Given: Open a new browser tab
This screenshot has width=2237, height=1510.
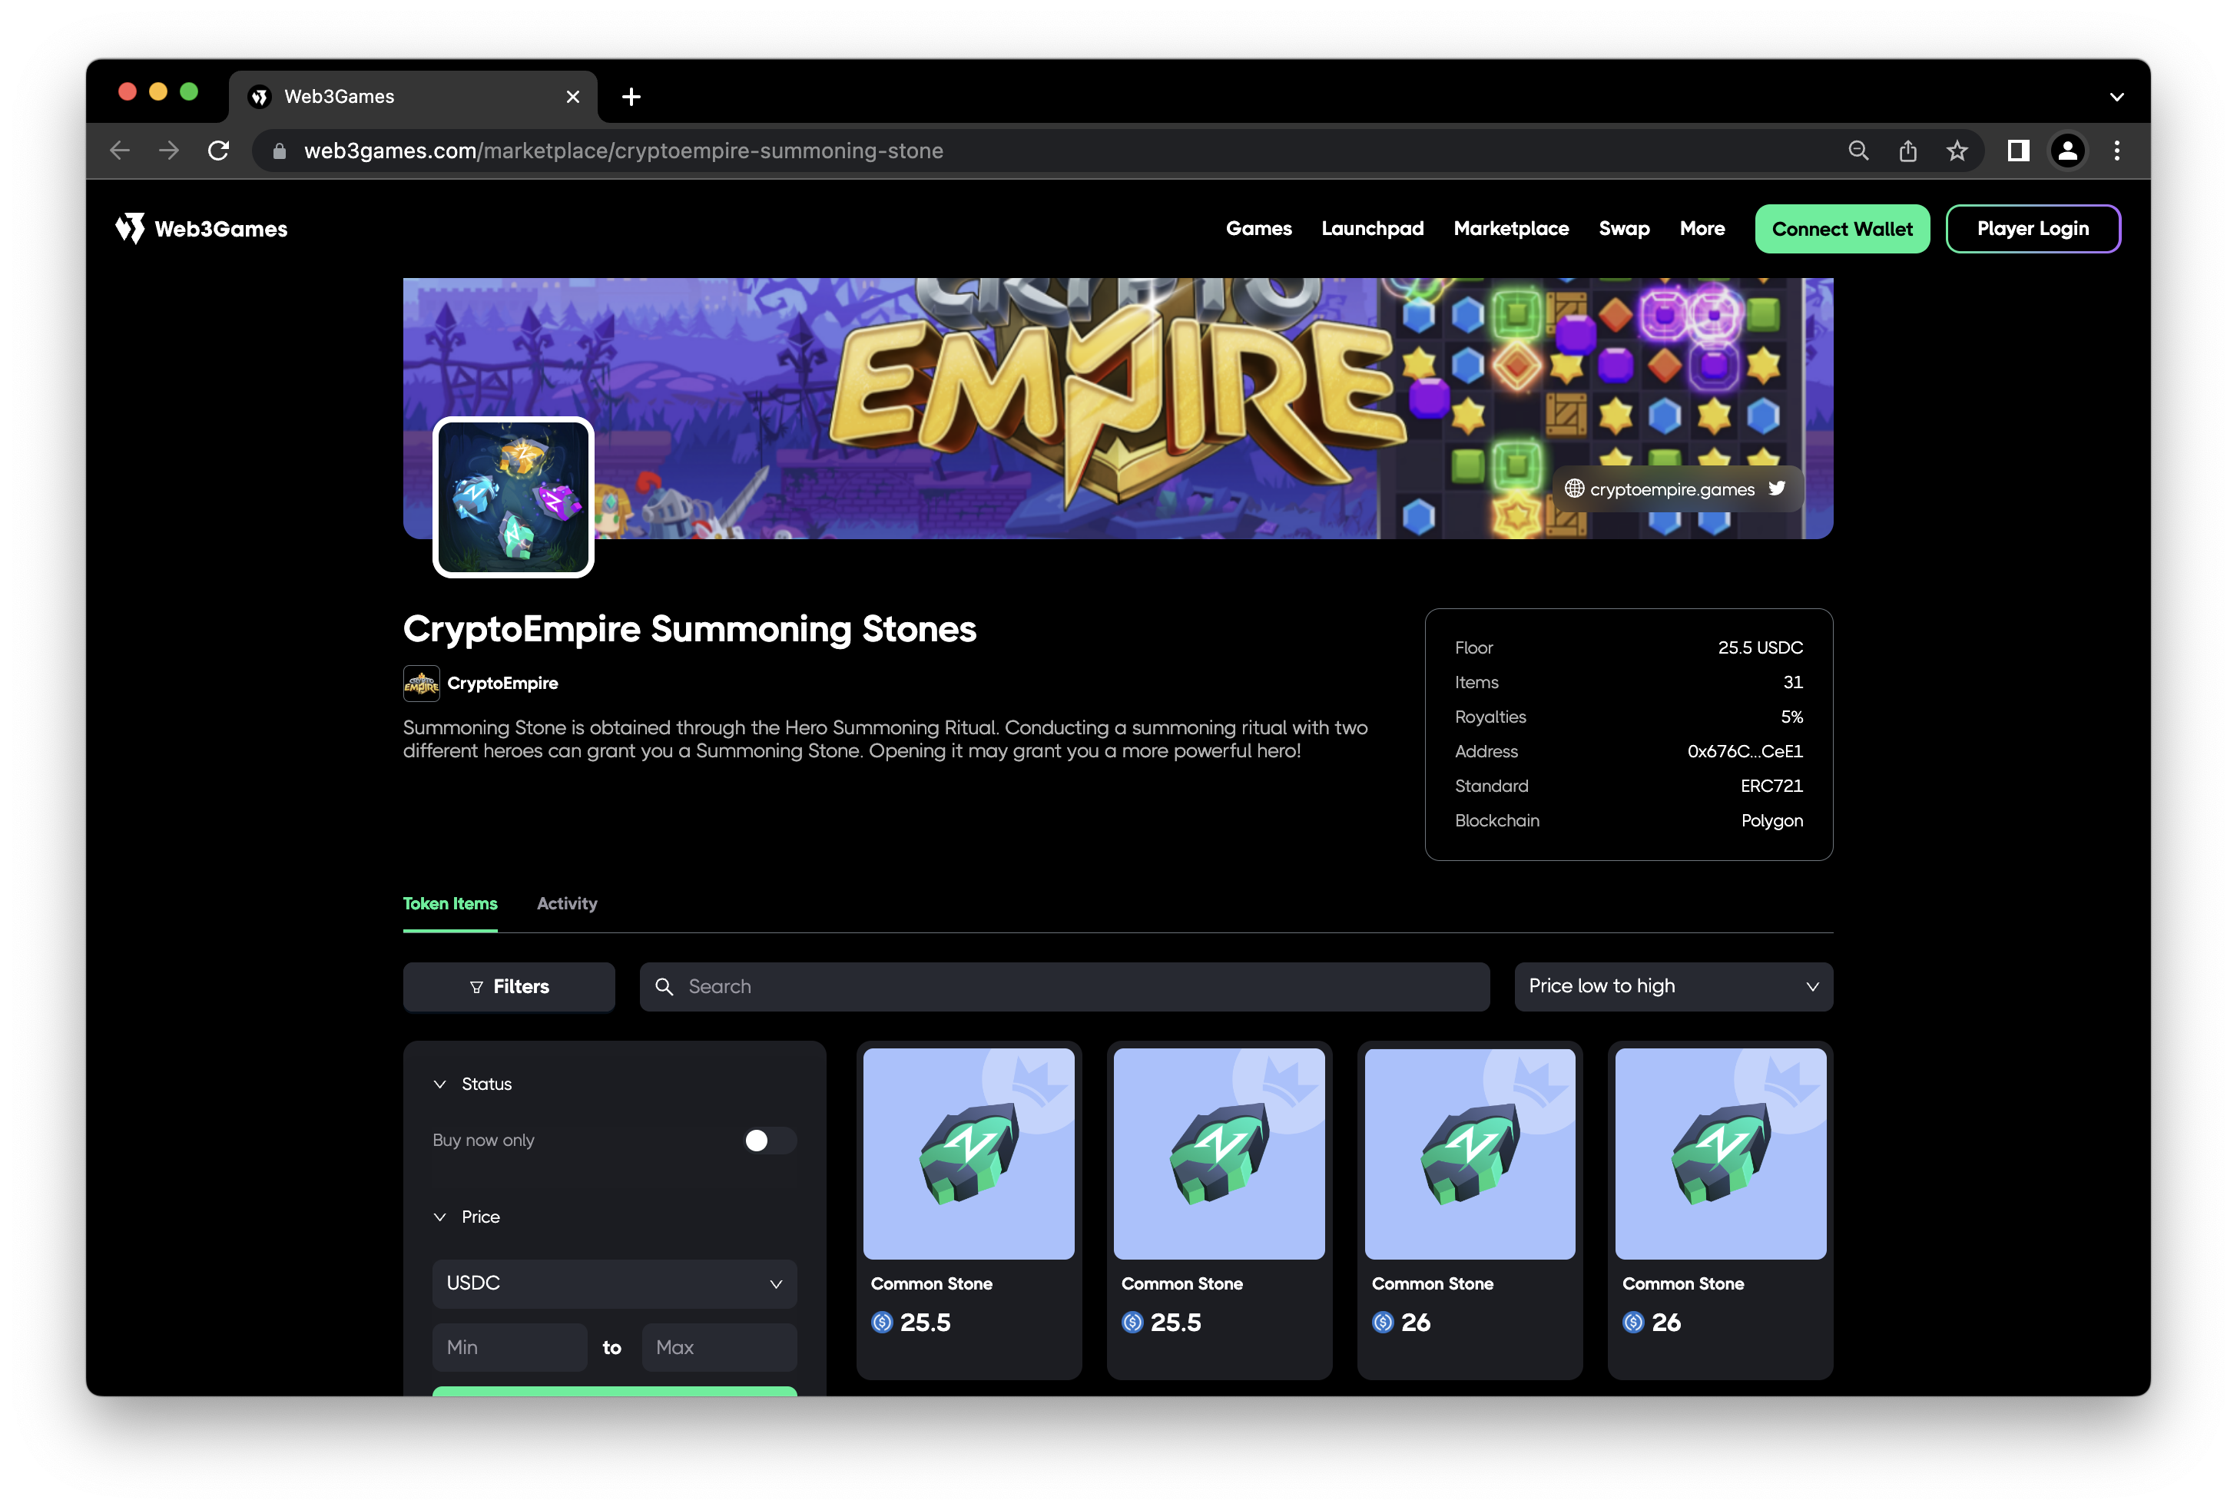Looking at the screenshot, I should click(631, 96).
